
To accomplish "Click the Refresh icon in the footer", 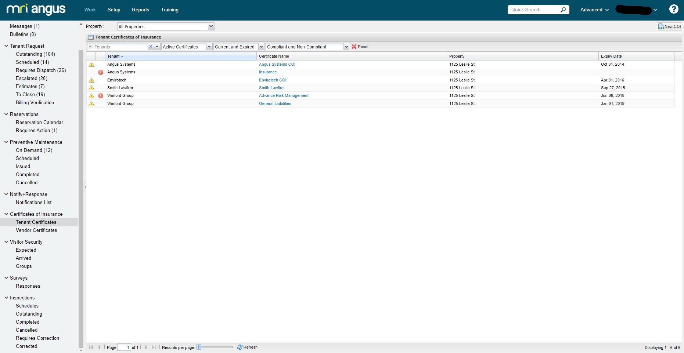I will tap(240, 347).
